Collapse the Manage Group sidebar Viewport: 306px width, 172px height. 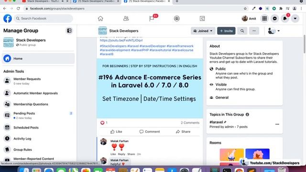point(69,31)
